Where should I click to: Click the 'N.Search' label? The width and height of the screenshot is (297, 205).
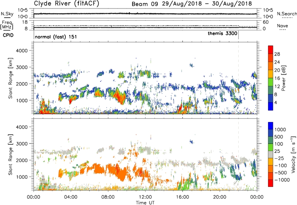coord(287,14)
